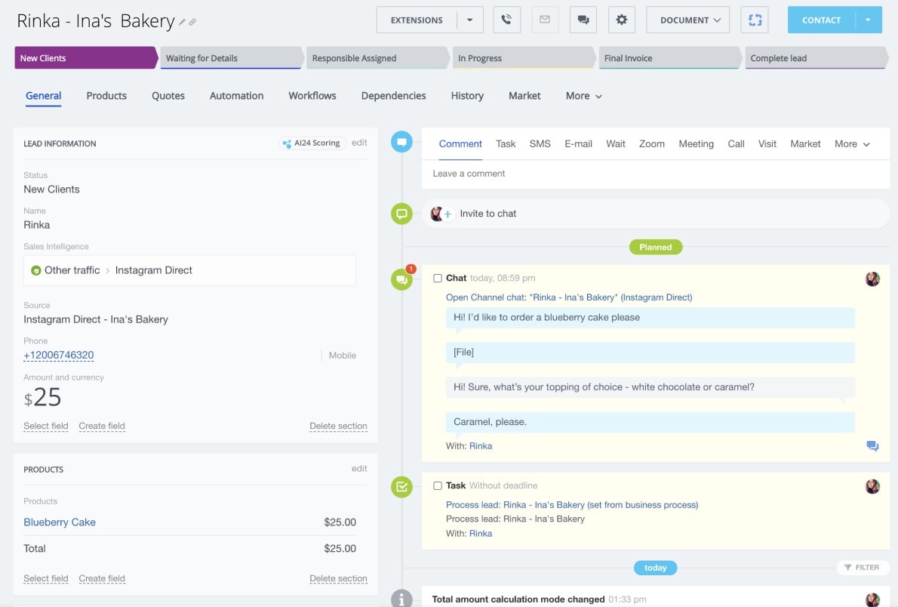Screen dimensions: 898x607
Task: Expand More in the main tab bar
Action: [x=583, y=96]
